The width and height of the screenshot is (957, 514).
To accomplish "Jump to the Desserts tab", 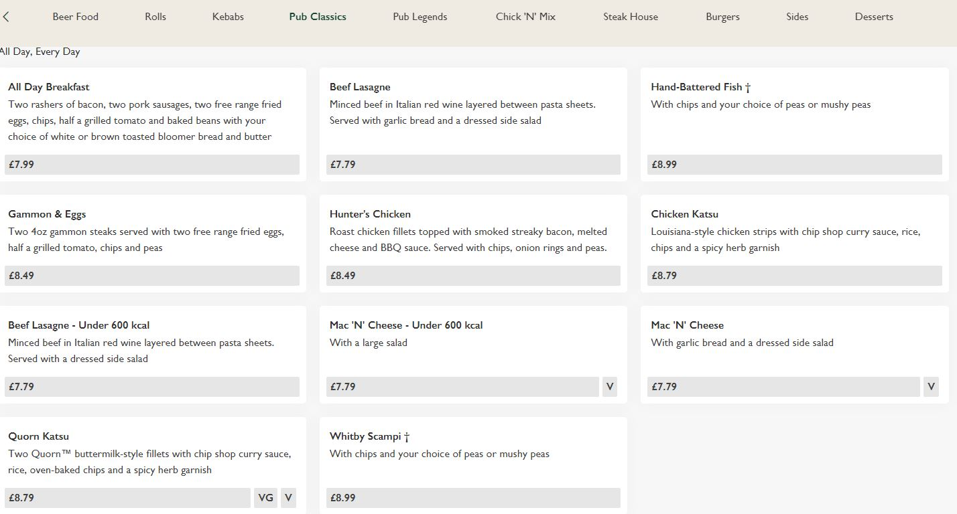I will 873,17.
